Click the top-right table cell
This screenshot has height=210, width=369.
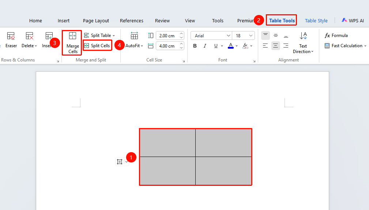coord(223,143)
